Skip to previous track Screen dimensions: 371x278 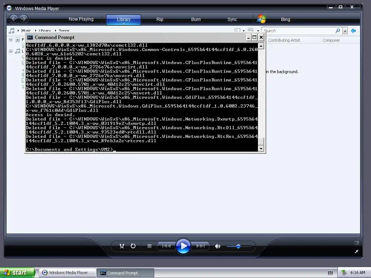166,246
